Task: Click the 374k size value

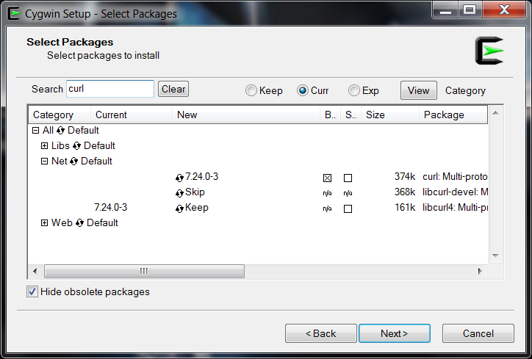Action: click(x=405, y=177)
